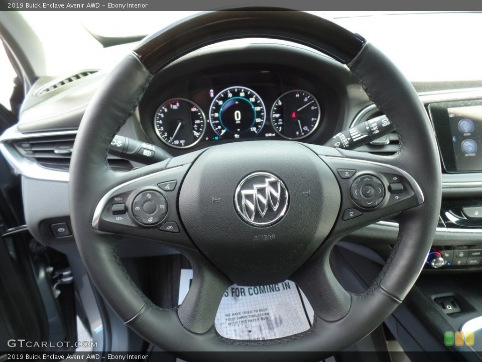Tap the Buick tri-shield emblem horn pad

click(x=261, y=199)
